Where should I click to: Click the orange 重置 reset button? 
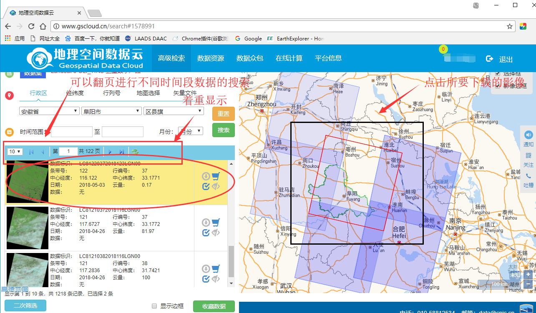pos(224,114)
